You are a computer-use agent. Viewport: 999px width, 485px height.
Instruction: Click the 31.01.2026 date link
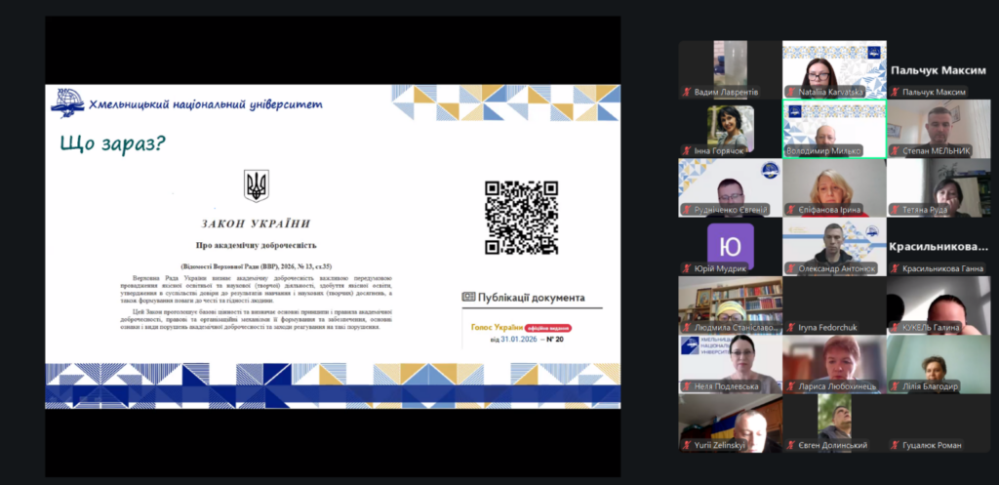pos(519,339)
